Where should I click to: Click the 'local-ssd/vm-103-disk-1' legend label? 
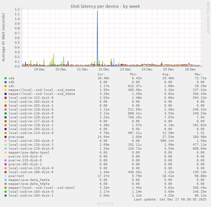coord(31,196)
